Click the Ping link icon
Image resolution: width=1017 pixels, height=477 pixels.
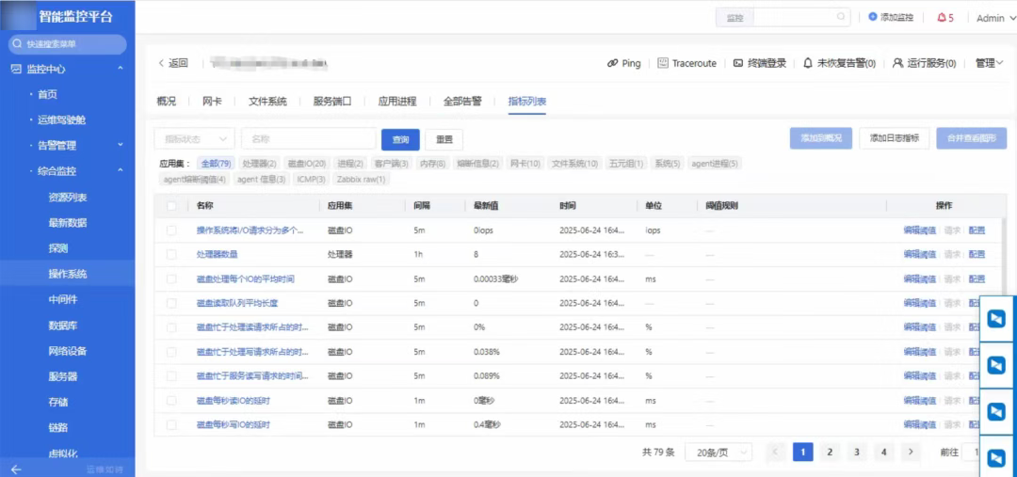613,63
